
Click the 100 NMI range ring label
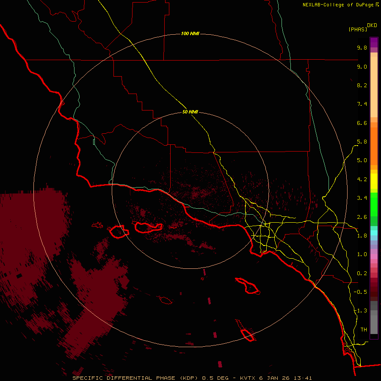pos(190,33)
